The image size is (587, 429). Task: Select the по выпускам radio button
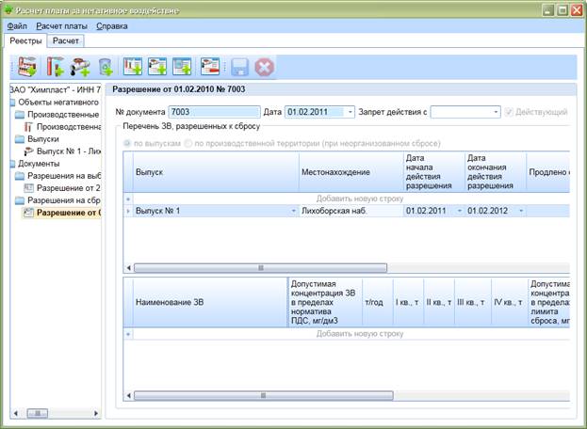127,143
